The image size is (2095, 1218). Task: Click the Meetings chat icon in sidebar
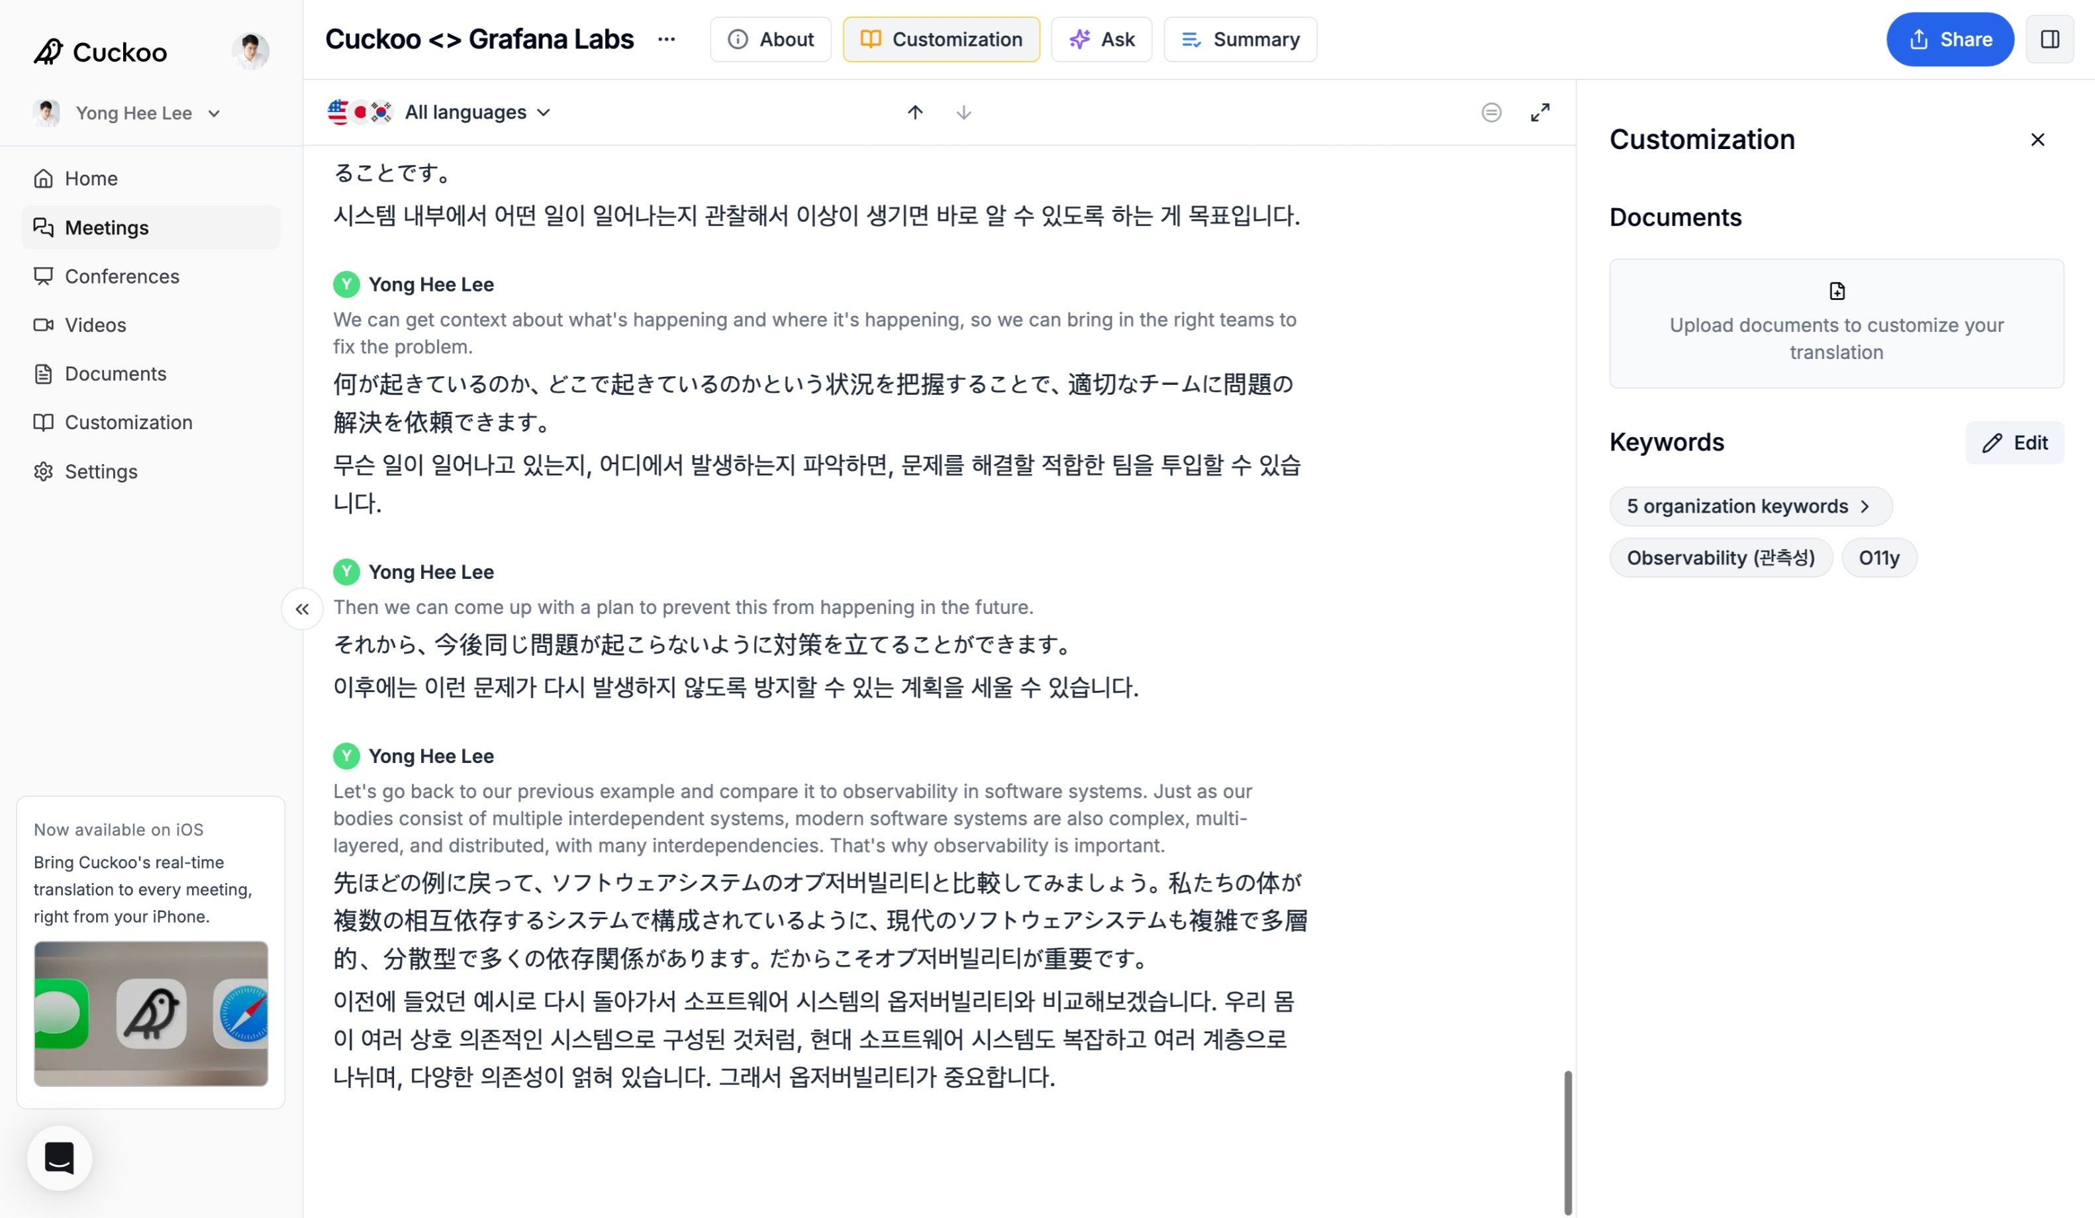point(43,228)
